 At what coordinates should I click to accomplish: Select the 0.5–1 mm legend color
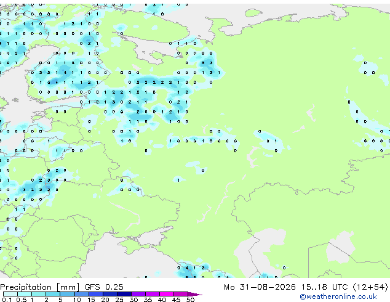click(25, 294)
